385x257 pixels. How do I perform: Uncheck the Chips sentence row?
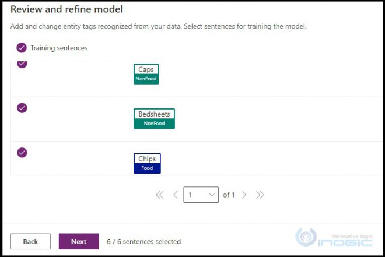click(22, 153)
